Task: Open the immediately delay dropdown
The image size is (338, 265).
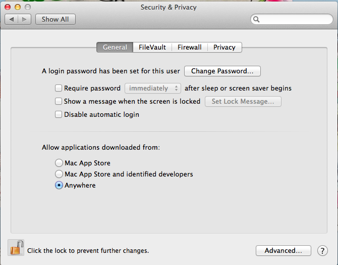Action: (153, 88)
